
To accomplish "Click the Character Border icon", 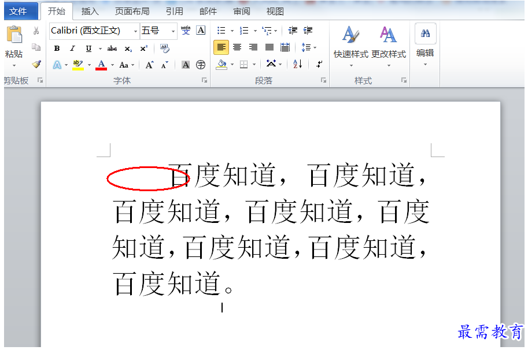I will [x=201, y=30].
